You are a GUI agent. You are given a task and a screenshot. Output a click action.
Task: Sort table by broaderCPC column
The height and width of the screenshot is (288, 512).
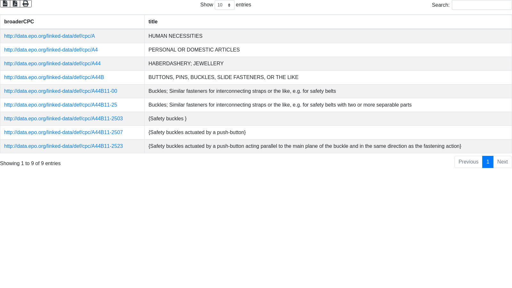coord(72,22)
